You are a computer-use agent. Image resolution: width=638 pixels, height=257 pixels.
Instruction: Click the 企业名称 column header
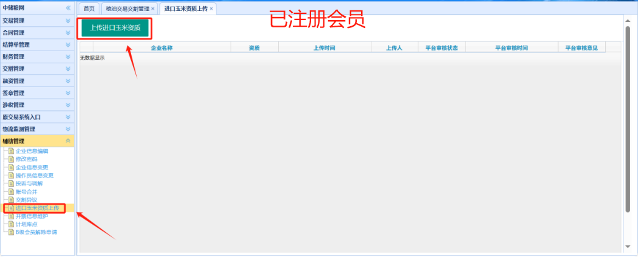point(162,48)
